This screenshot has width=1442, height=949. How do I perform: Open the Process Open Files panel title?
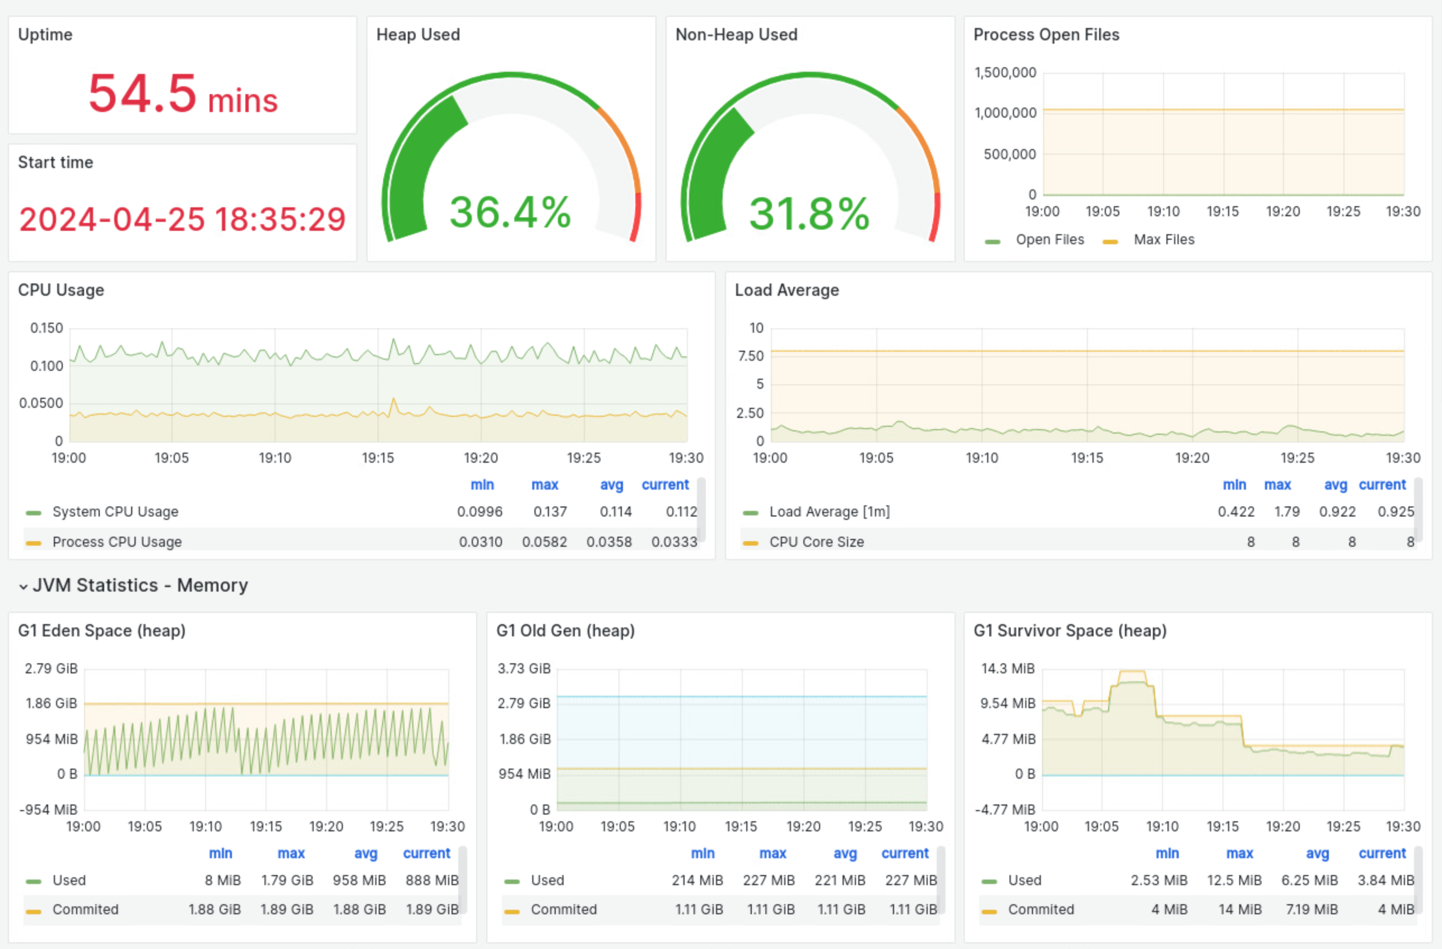pyautogui.click(x=1046, y=35)
